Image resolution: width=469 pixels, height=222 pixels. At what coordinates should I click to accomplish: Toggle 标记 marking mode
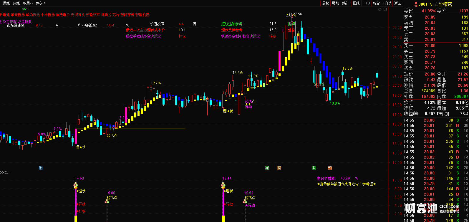point(377,3)
